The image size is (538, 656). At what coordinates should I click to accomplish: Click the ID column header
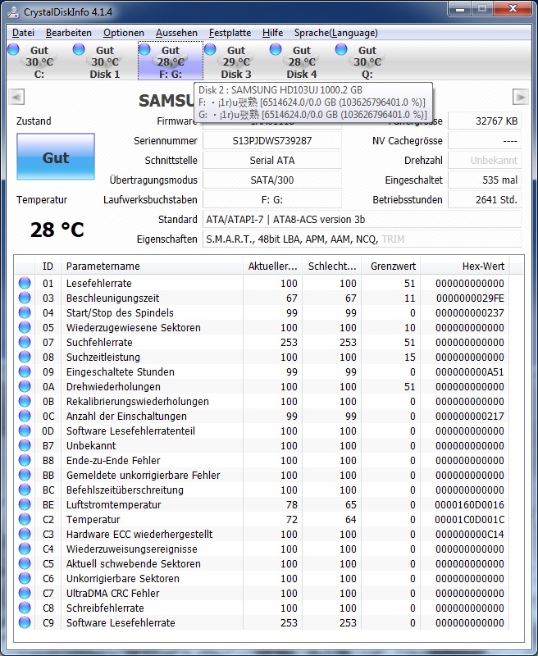click(48, 266)
